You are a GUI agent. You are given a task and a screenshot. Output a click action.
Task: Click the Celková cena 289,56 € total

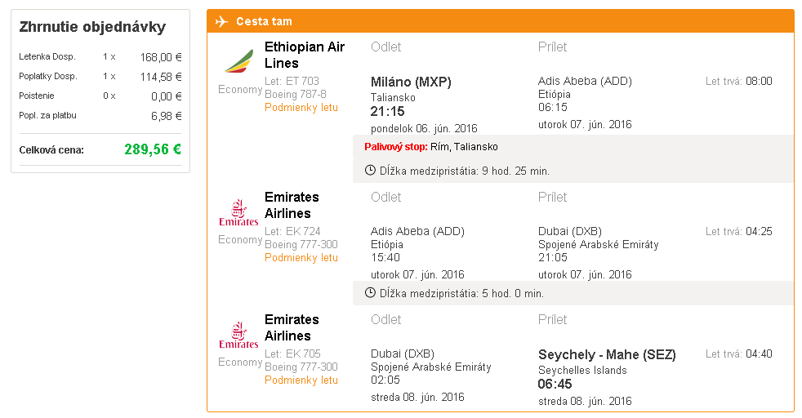(153, 149)
